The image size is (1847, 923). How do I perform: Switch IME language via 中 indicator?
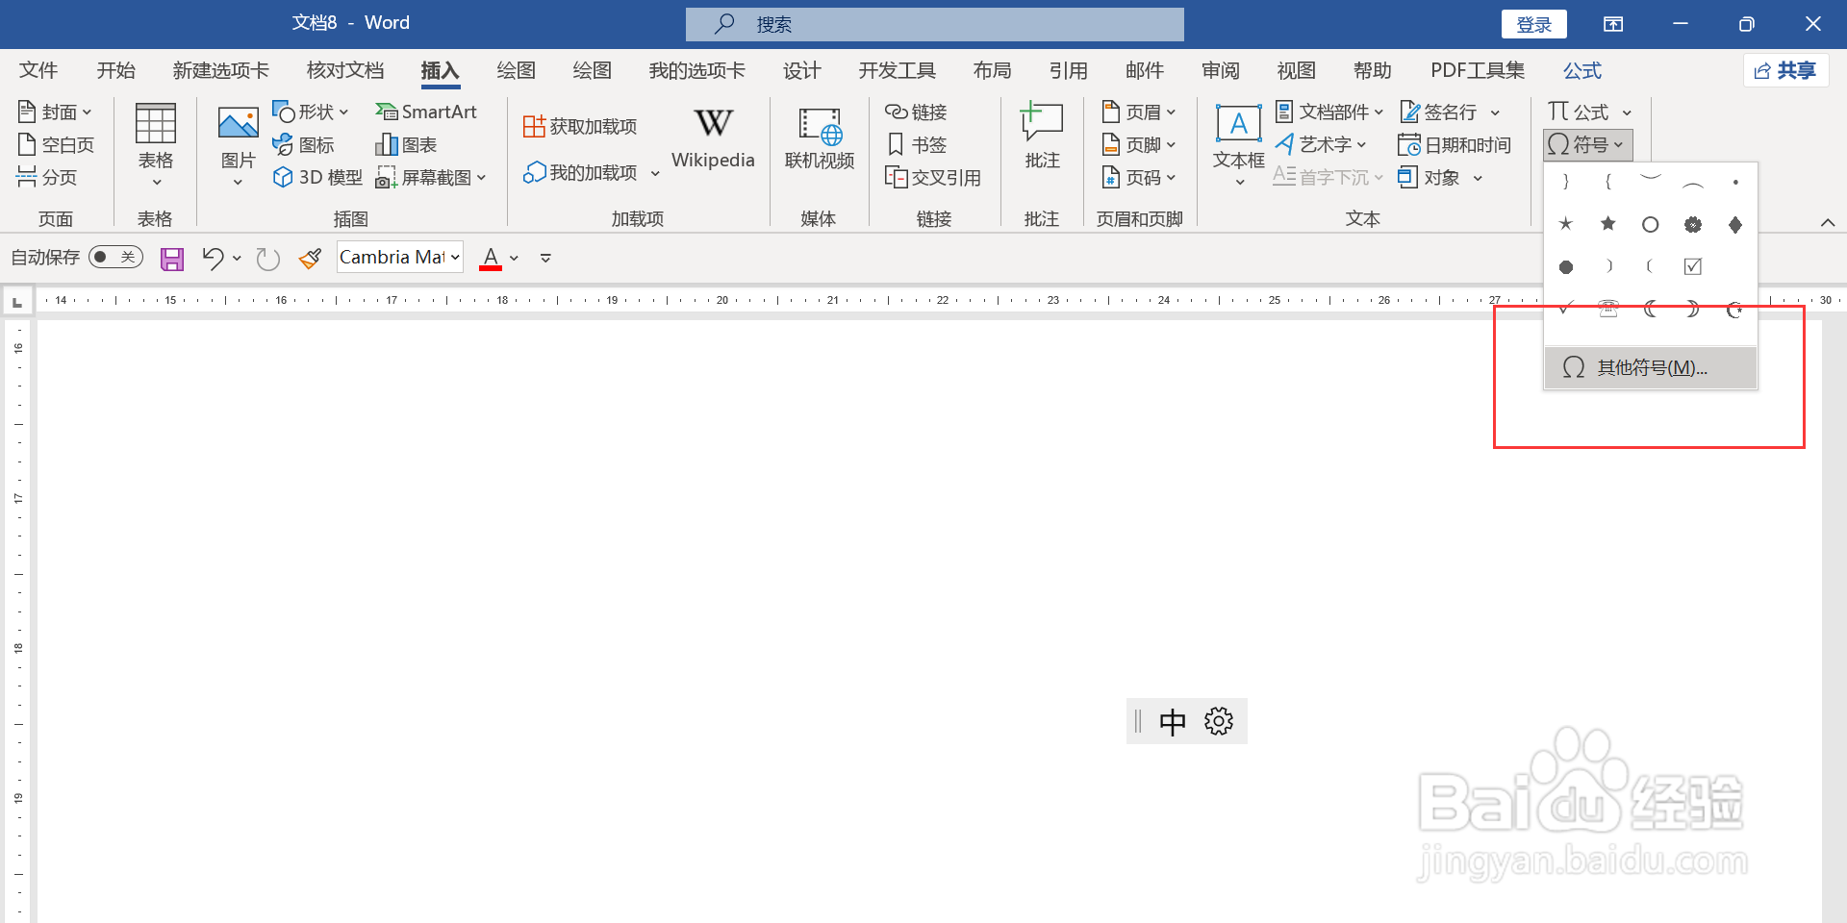pyautogui.click(x=1173, y=722)
